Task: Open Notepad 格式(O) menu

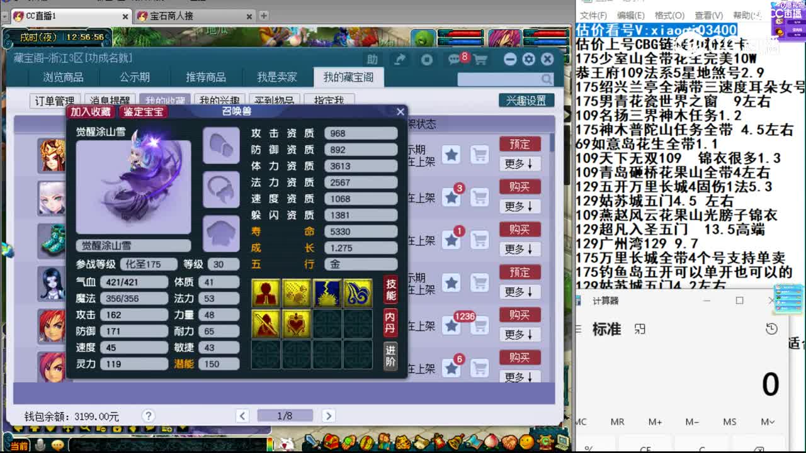Action: point(669,15)
